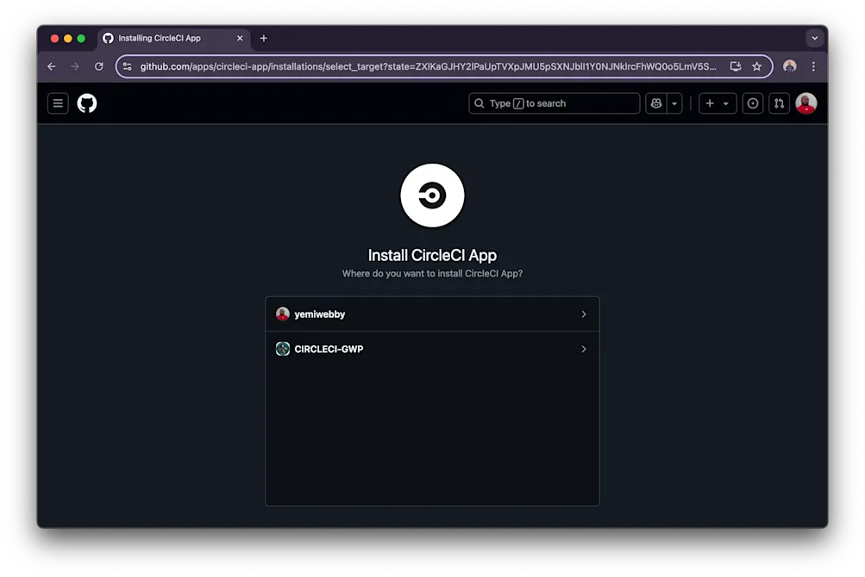Screen dimensions: 865x577
Task: Click chevron arrow on yemiwebby row
Action: click(584, 314)
